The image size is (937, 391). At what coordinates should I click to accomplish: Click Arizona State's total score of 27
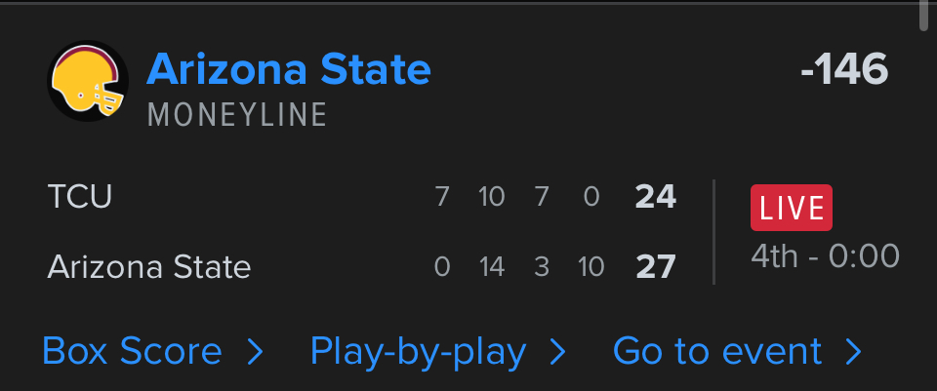655,266
